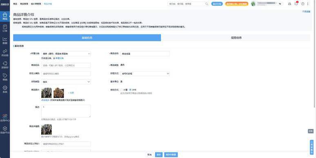Click the 任务 (Tasks) floating button

311,131
